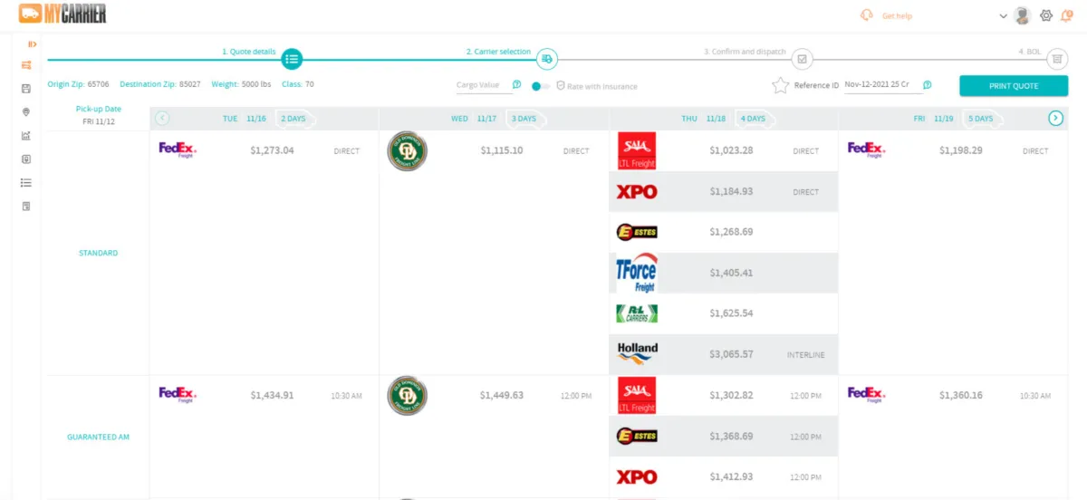This screenshot has height=500, width=1087.
Task: Select the TUE 11/16 2 DAYS header
Action: point(265,119)
